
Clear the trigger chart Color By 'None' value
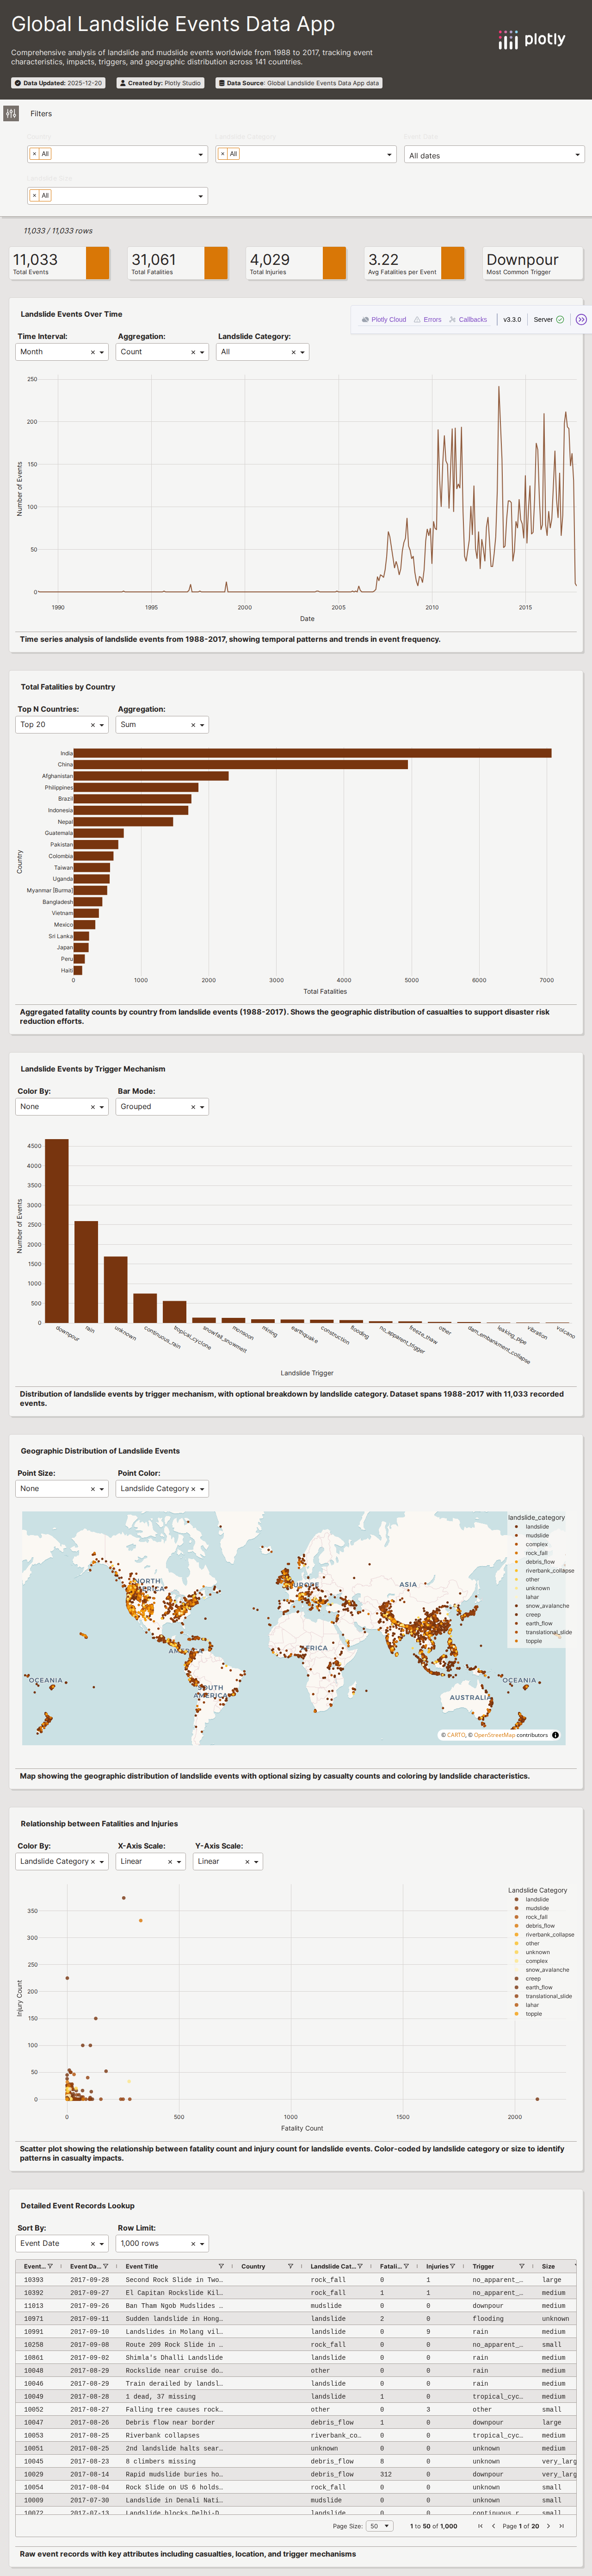(93, 1107)
